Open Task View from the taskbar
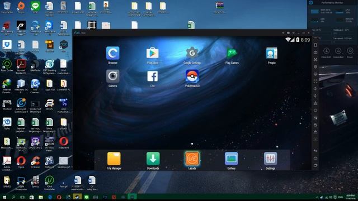 pos(22,197)
